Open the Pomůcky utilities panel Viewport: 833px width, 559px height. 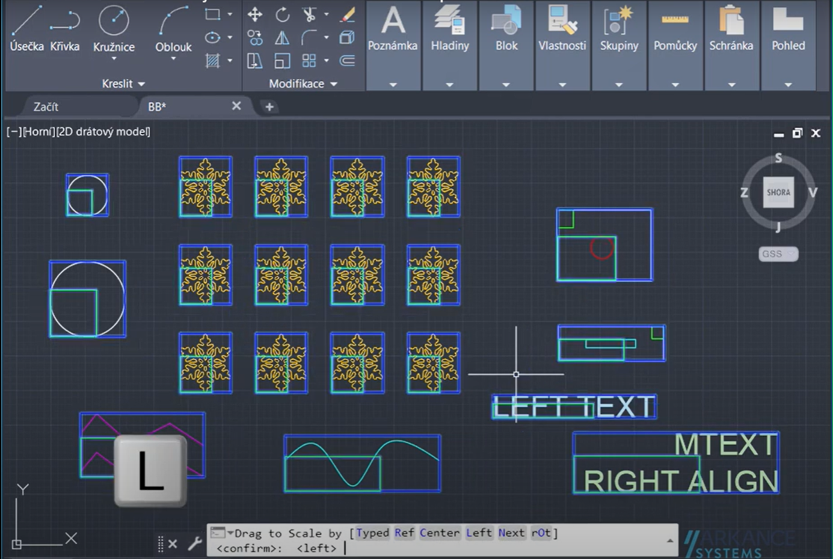tap(675, 46)
